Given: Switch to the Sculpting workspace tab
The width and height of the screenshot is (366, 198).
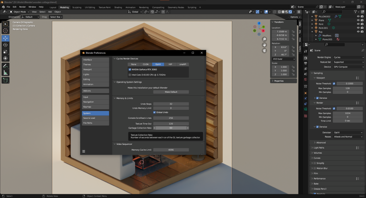Looking at the screenshot, I should point(77,7).
